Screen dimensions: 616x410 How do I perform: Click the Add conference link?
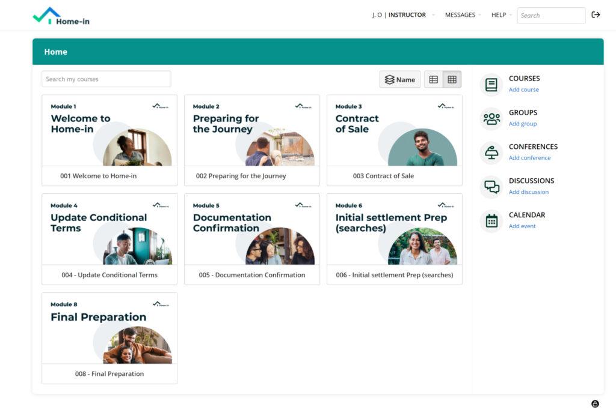pyautogui.click(x=529, y=158)
